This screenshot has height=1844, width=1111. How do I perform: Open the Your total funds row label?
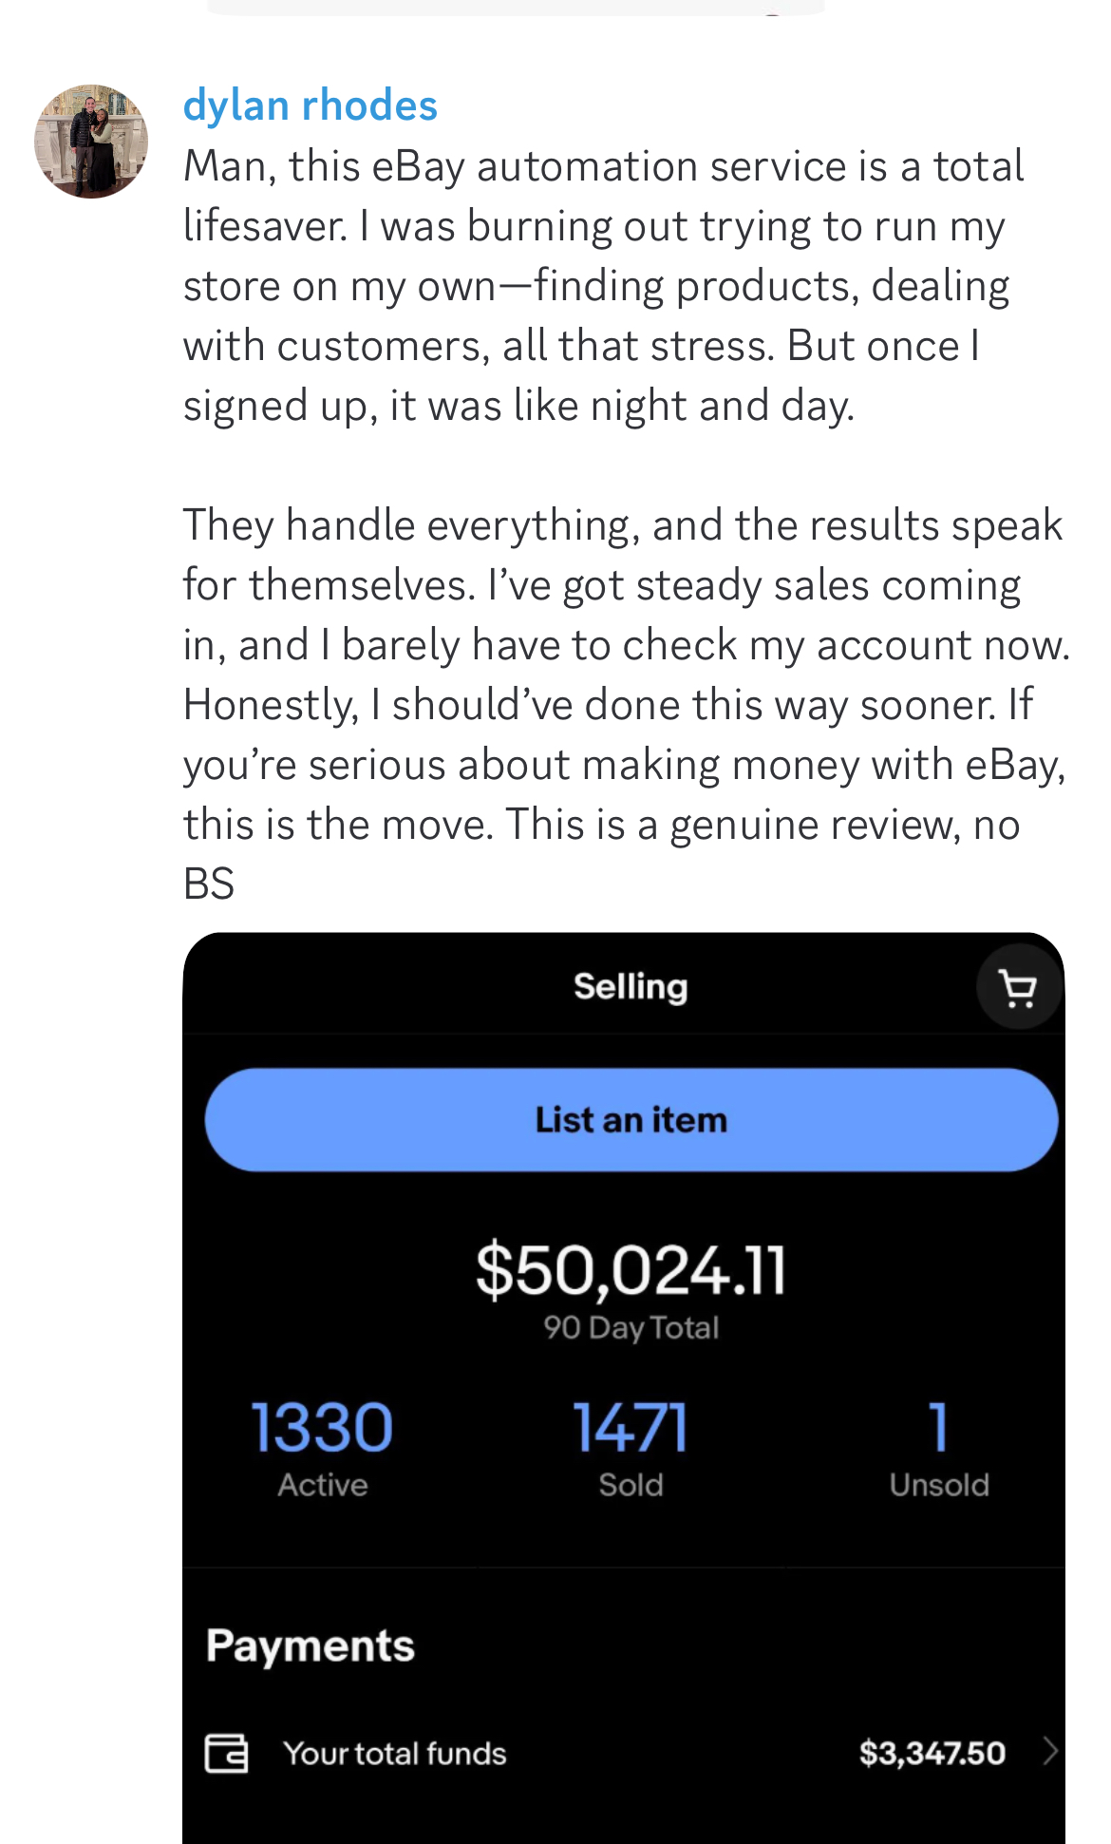tap(395, 1754)
